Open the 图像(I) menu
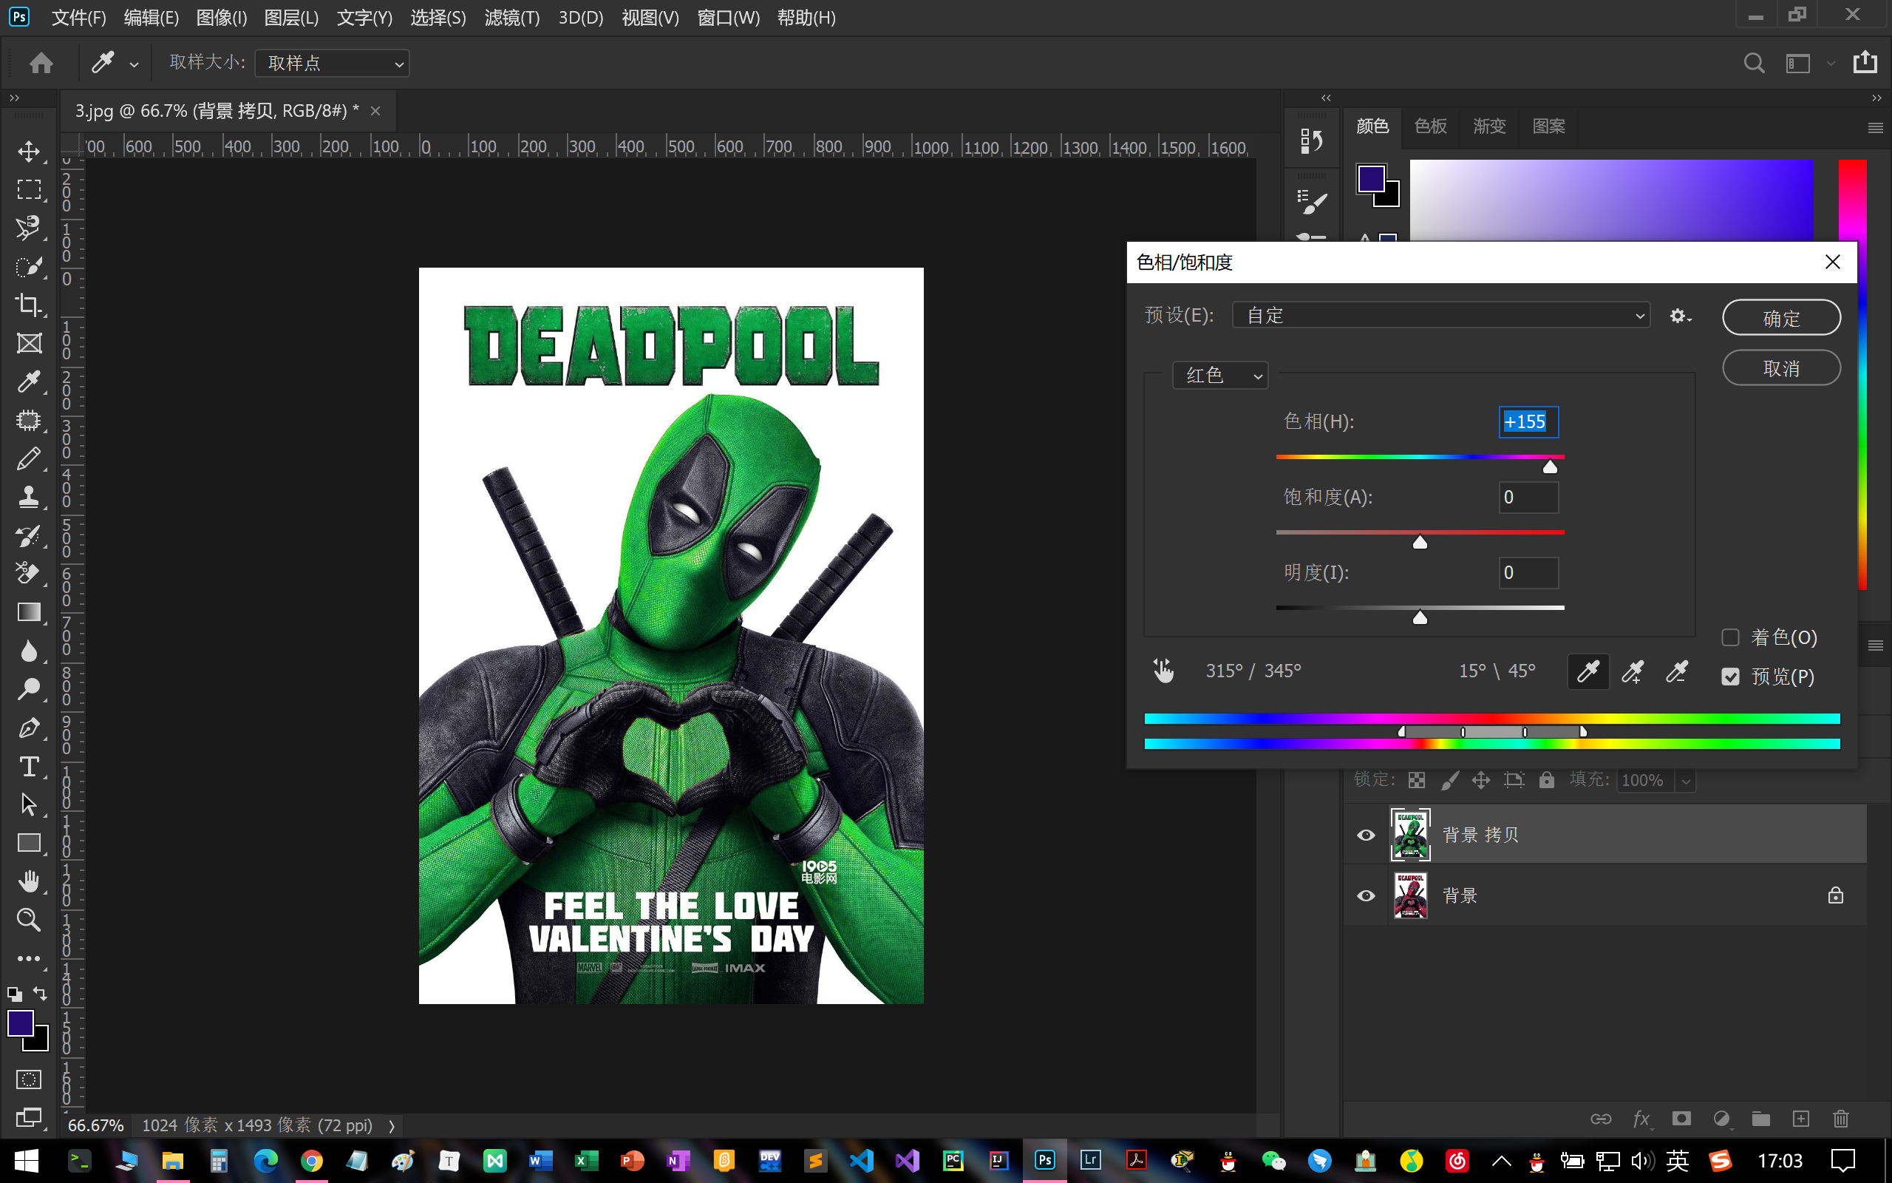Viewport: 1892px width, 1183px height. coord(221,17)
